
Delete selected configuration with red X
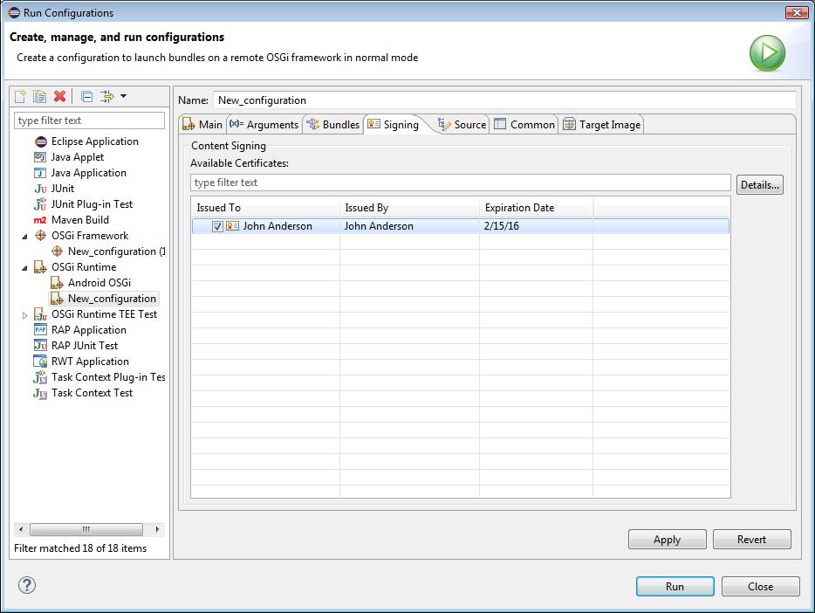[x=59, y=97]
